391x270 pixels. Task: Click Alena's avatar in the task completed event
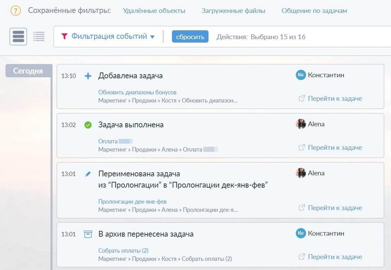pos(301,124)
